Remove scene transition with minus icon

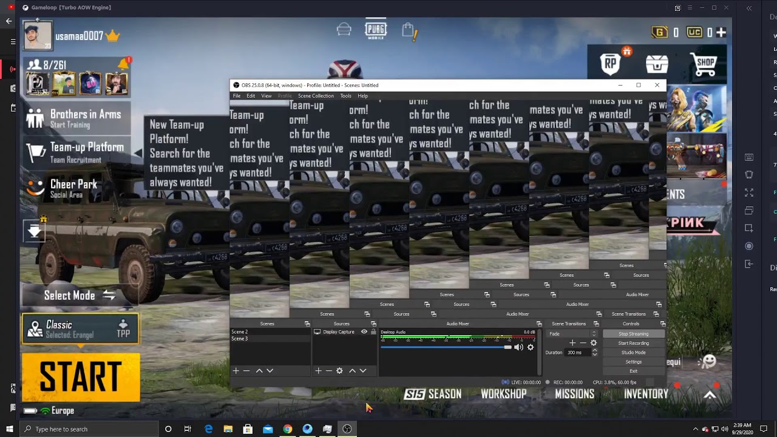click(583, 343)
